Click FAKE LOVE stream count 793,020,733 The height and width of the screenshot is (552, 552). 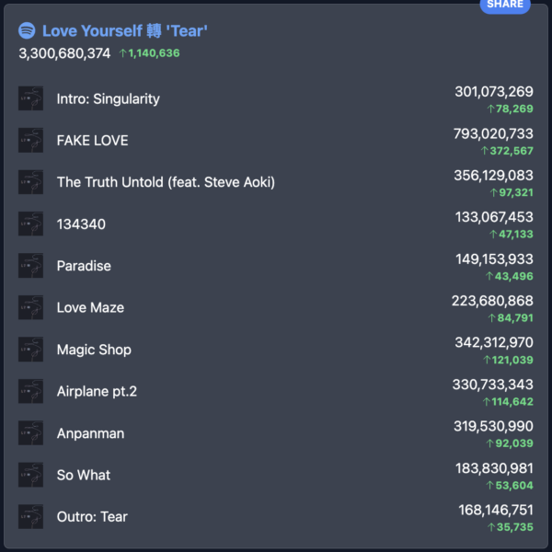click(493, 133)
